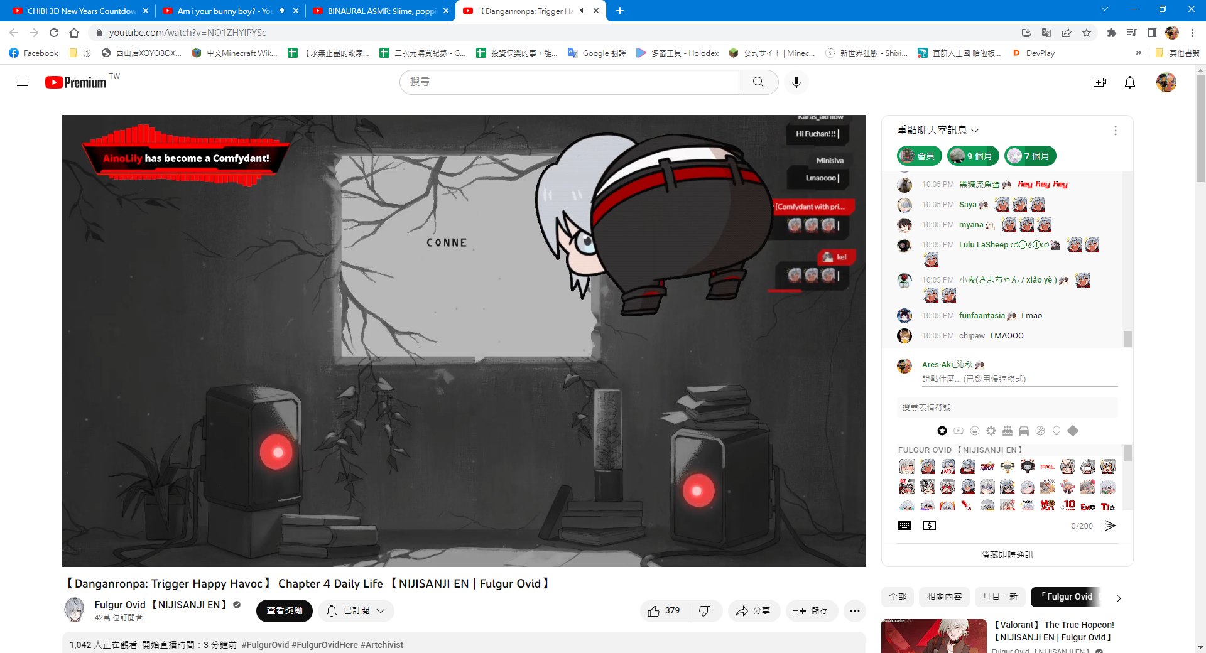Open the Chrome tab search dropdown arrow

click(1104, 9)
